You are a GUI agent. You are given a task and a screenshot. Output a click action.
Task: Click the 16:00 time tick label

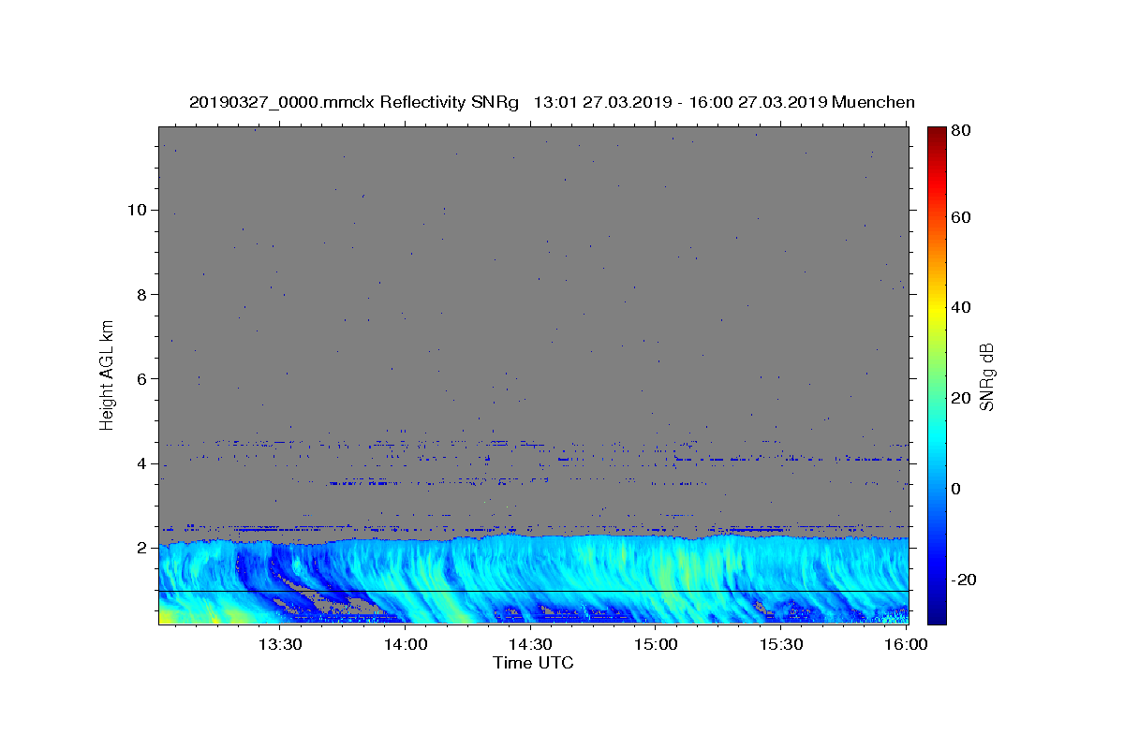905,644
